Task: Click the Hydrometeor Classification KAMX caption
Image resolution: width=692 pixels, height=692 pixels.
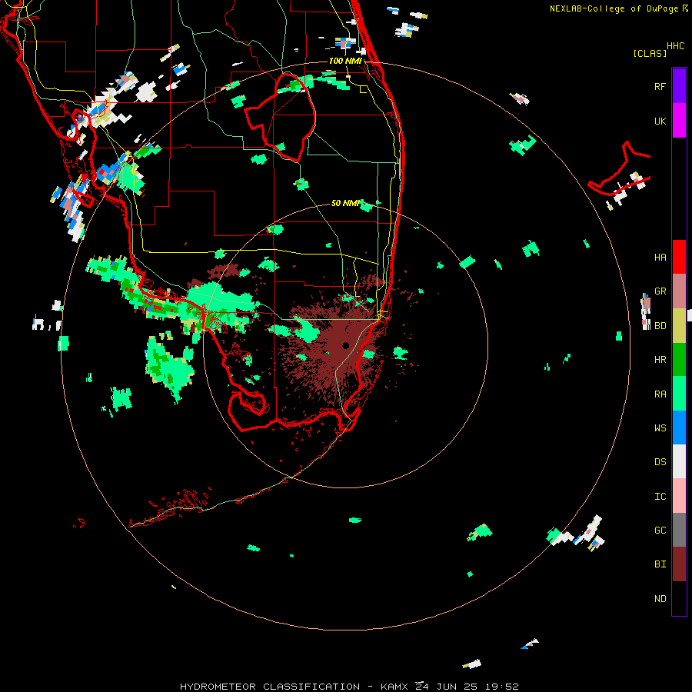Action: [348, 687]
